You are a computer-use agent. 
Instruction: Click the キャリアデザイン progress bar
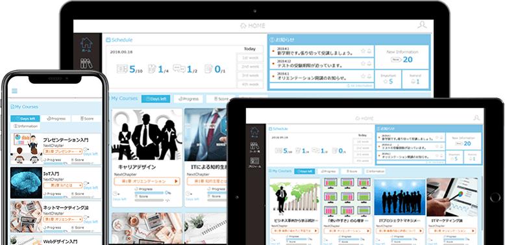(x=149, y=193)
